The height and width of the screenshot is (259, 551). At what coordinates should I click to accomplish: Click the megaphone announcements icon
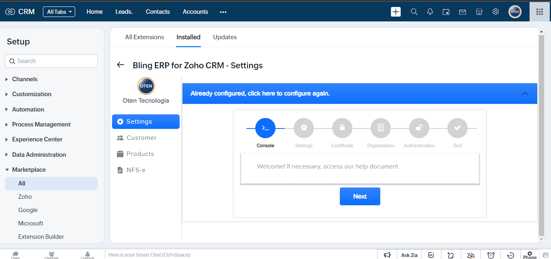click(x=387, y=255)
